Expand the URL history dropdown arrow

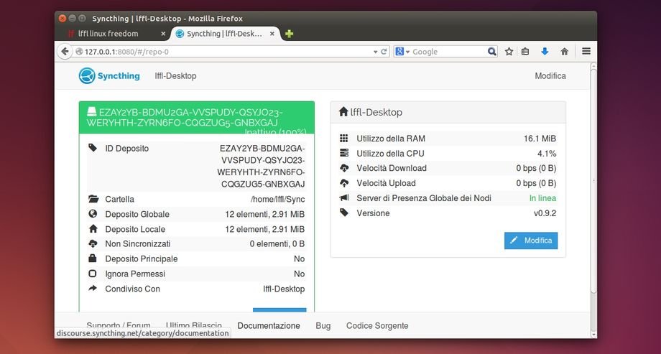[375, 52]
